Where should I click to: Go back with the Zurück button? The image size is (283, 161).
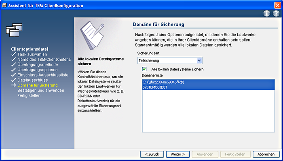click(152, 154)
